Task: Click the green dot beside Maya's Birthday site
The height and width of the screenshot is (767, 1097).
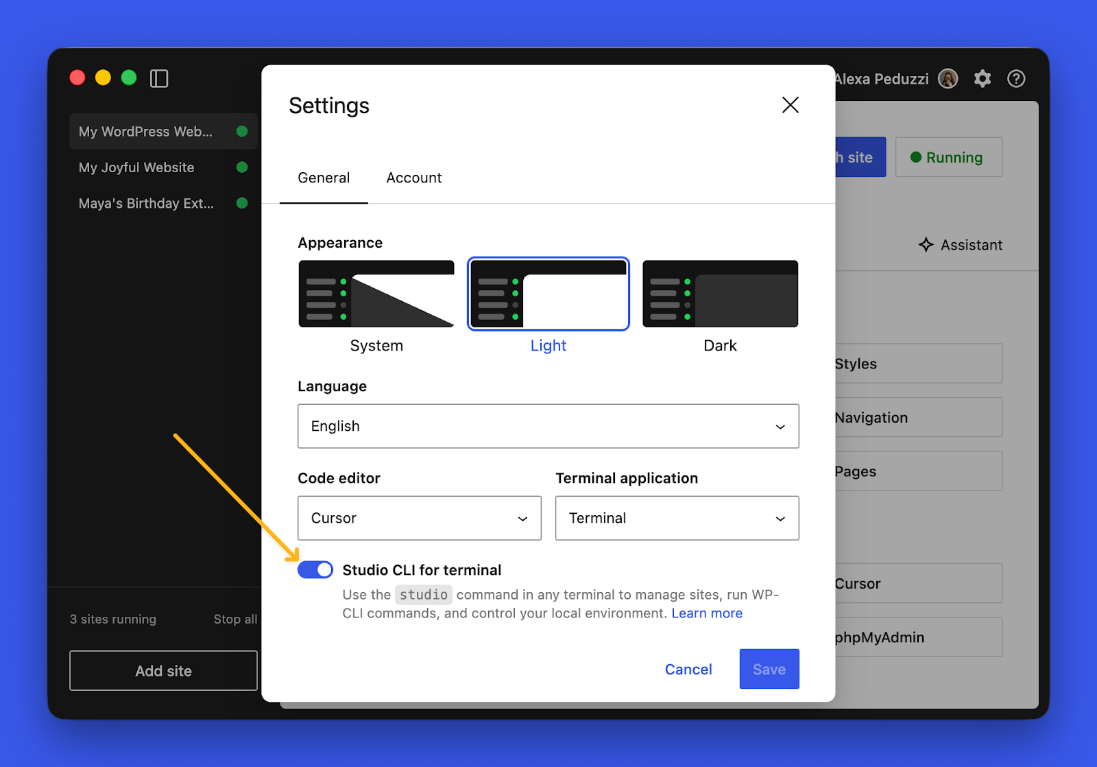Action: coord(242,202)
